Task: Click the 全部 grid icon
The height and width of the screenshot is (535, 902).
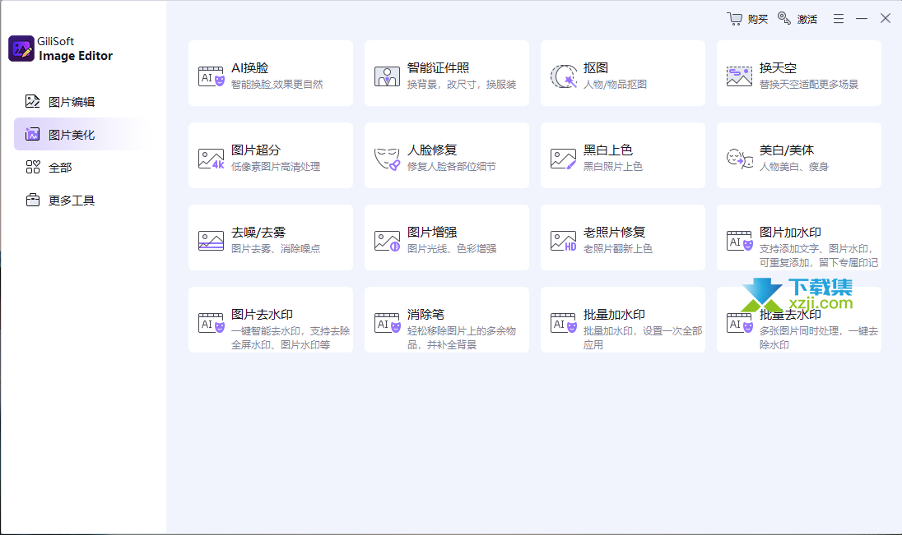Action: 33,167
